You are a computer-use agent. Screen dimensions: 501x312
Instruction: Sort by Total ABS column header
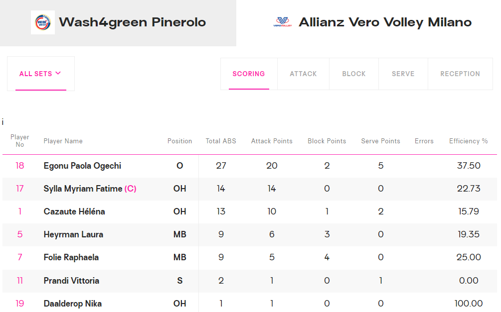221,141
